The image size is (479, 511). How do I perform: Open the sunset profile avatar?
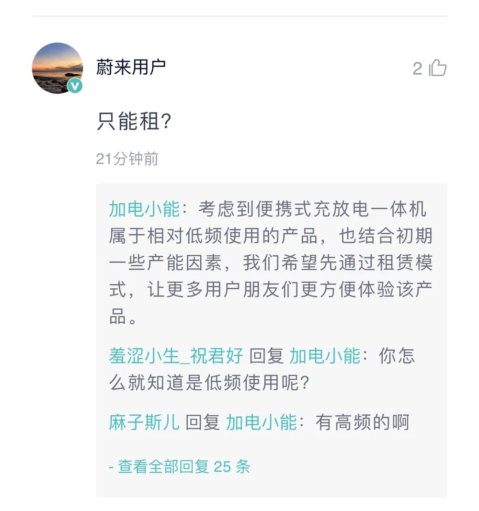pos(57,68)
